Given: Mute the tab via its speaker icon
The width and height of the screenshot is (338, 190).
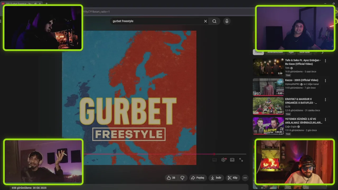Looking at the screenshot, I should tap(35, 4).
